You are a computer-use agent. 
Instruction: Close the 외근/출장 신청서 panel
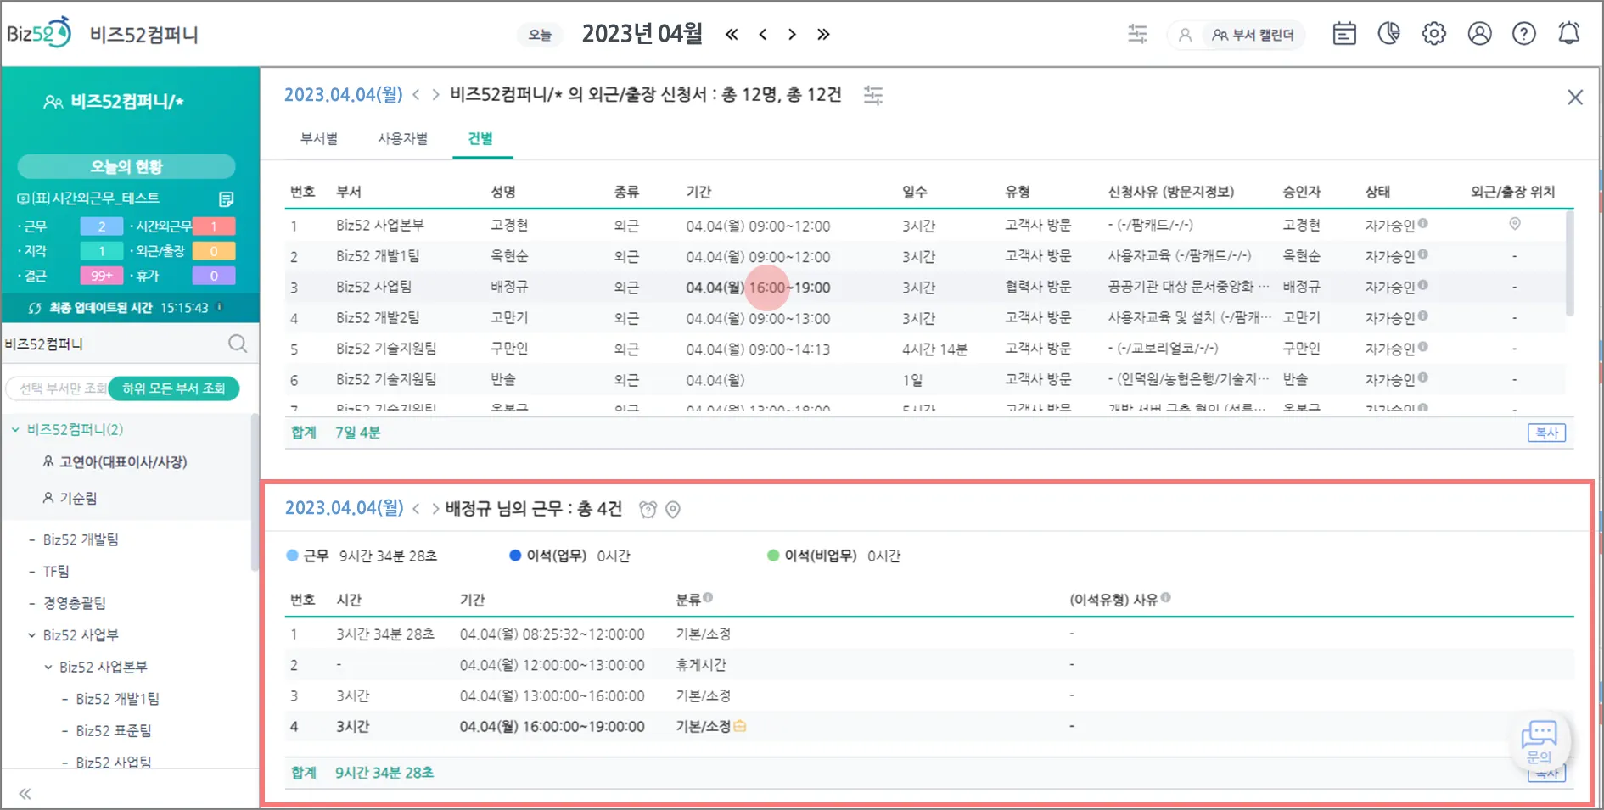1575,98
